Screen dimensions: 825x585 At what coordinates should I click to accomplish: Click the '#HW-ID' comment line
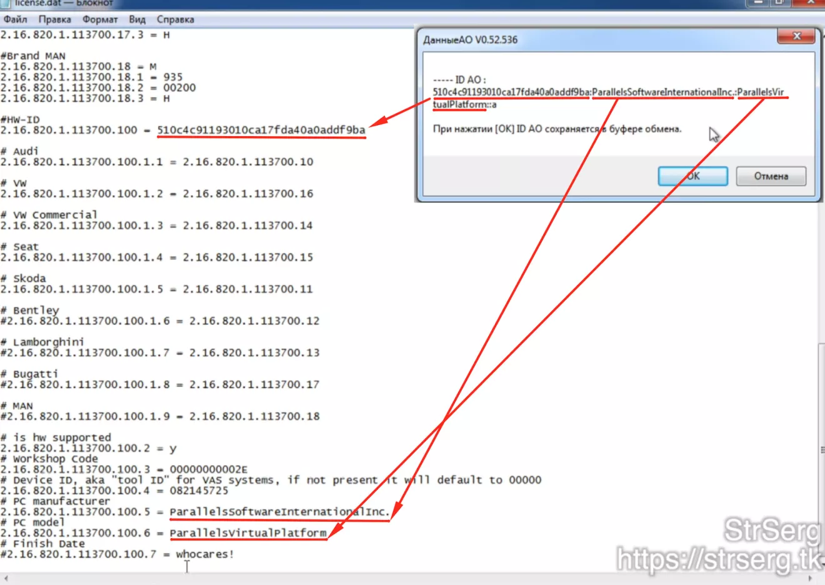coord(20,119)
